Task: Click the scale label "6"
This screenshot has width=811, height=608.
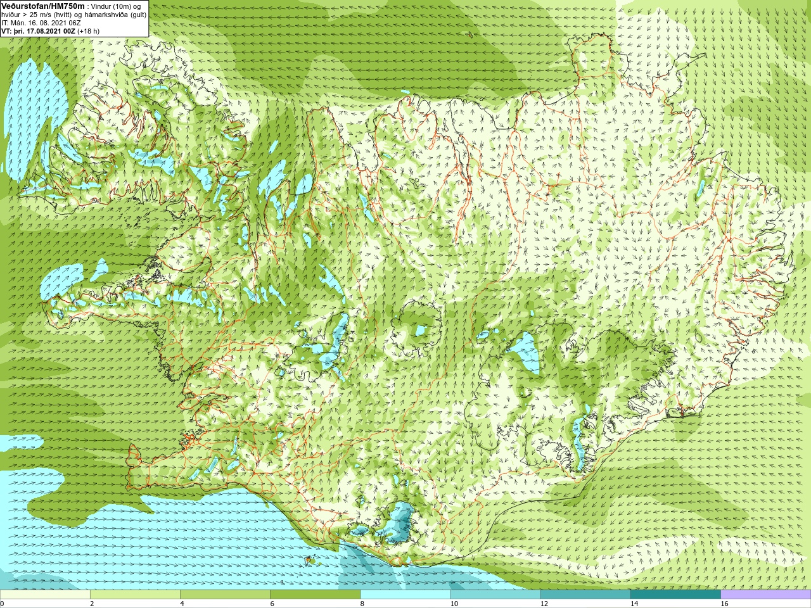Action: click(272, 604)
